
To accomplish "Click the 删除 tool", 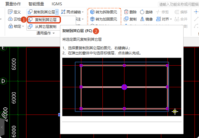I will (x=130, y=12).
